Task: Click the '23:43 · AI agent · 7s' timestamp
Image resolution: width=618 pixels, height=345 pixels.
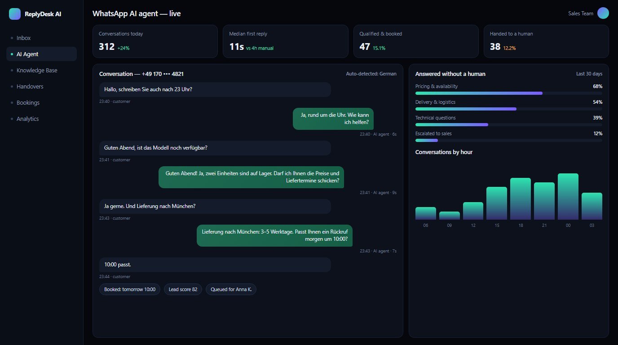Action: click(x=378, y=251)
